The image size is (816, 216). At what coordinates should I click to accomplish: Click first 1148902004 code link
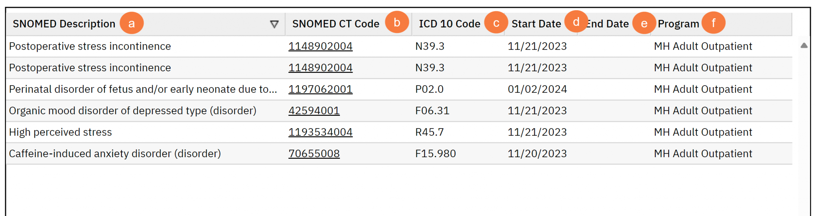click(x=320, y=46)
